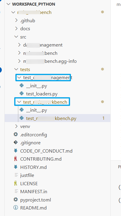Open __init__.py above test_loaders.py
This screenshot has height=216, width=121.
click(37, 86)
